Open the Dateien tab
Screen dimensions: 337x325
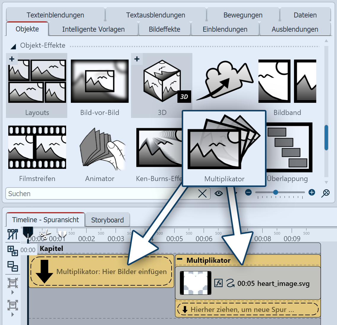click(x=305, y=15)
